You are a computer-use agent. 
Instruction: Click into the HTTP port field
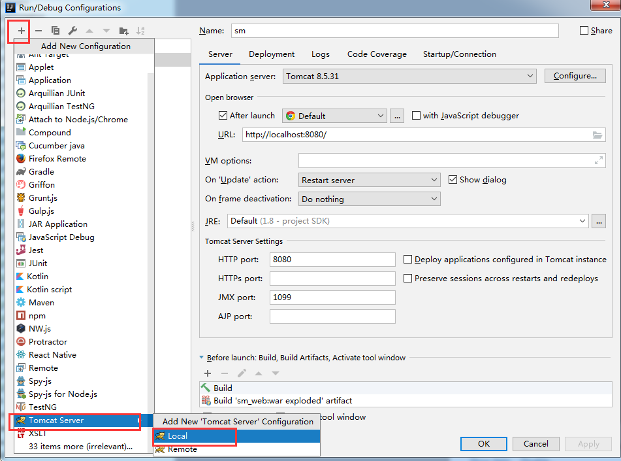332,260
